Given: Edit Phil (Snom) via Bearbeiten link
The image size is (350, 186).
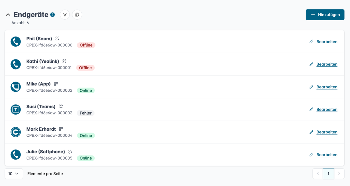Looking at the screenshot, I should [x=327, y=42].
